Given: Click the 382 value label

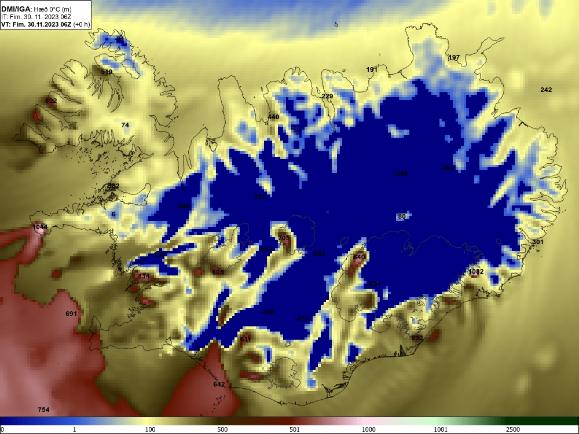Looking at the screenshot, I should click(x=113, y=186).
